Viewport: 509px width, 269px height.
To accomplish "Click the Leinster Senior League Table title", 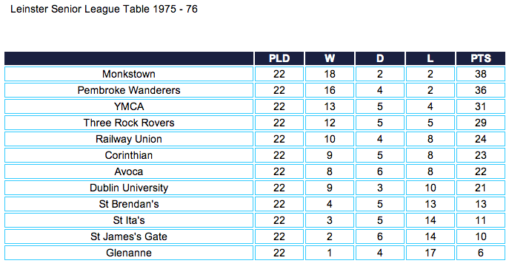I will [x=104, y=9].
